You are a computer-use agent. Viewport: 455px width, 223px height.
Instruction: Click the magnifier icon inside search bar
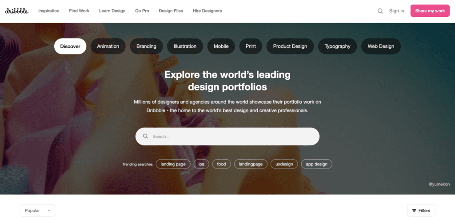point(145,136)
